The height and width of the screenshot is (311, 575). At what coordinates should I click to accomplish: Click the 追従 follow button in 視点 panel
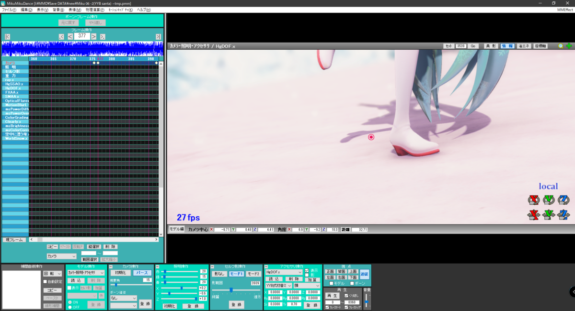coord(365,274)
